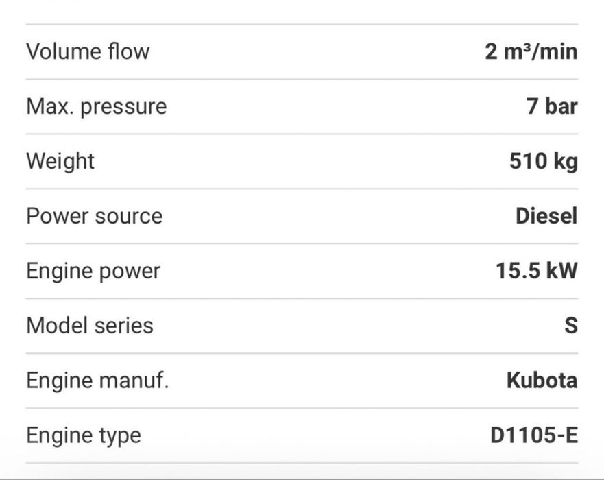
Task: Click the Engine type label
Action: (x=84, y=435)
